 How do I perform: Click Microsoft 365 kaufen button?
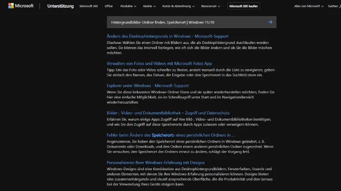click(243, 6)
